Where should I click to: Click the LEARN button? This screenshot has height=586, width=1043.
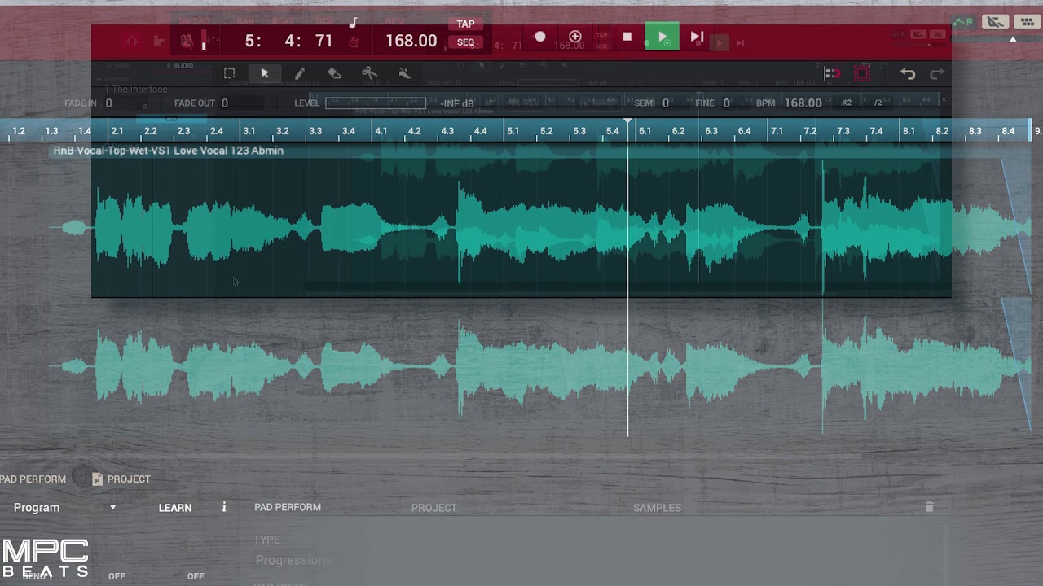click(175, 508)
